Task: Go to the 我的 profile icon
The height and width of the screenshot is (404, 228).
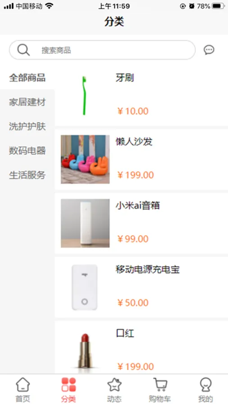Action: coord(206,385)
